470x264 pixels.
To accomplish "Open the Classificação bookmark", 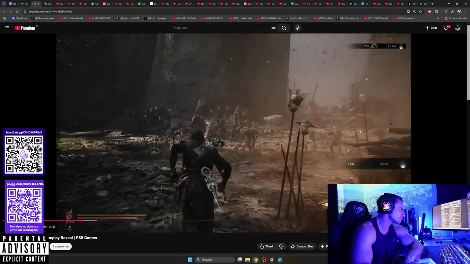I will [20, 18].
